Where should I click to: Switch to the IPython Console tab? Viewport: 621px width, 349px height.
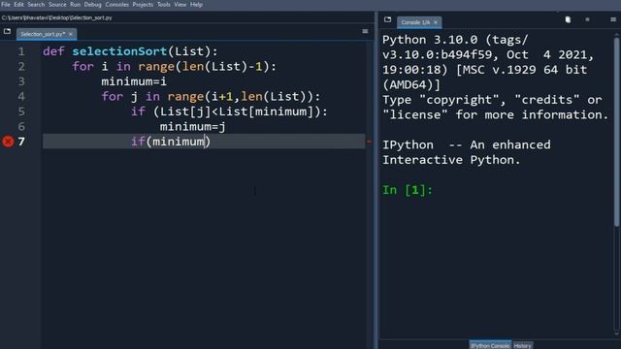click(x=490, y=345)
